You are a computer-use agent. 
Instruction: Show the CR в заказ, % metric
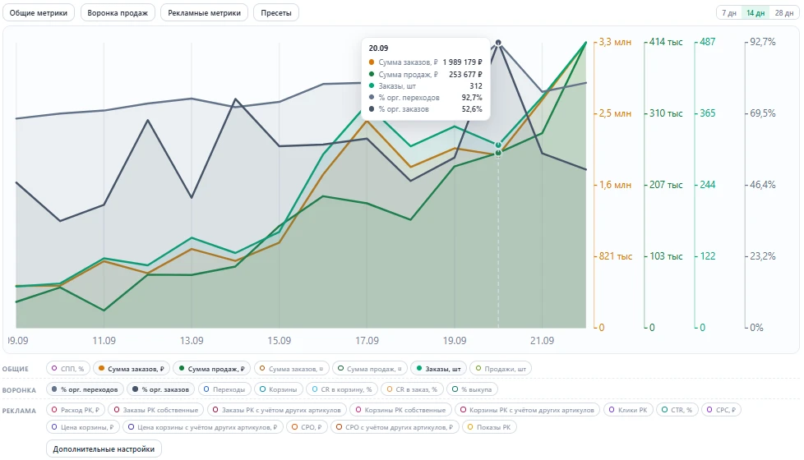[x=412, y=389]
